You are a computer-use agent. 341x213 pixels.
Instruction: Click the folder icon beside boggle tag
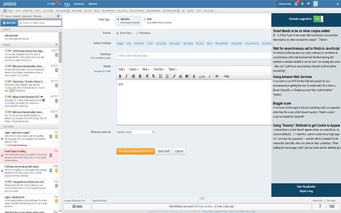coord(5,11)
